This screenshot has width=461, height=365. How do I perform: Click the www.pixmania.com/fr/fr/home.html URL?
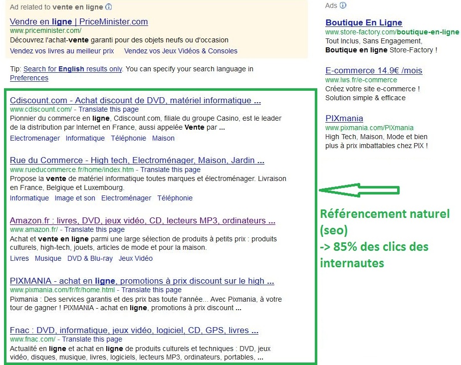tap(62, 290)
